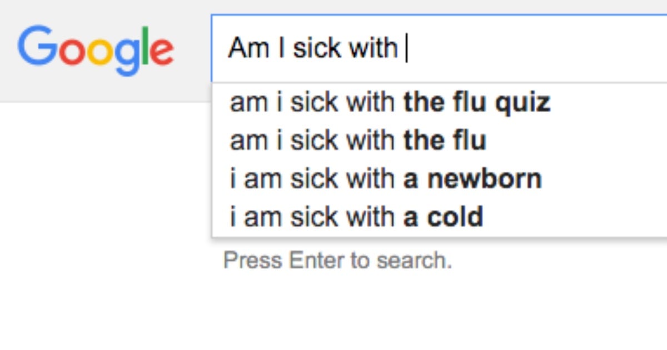Click the bold 'the flu' in the second suggestion
The width and height of the screenshot is (667, 350).
pyautogui.click(x=445, y=140)
